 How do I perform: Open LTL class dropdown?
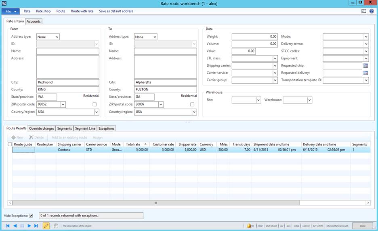pos(275,58)
